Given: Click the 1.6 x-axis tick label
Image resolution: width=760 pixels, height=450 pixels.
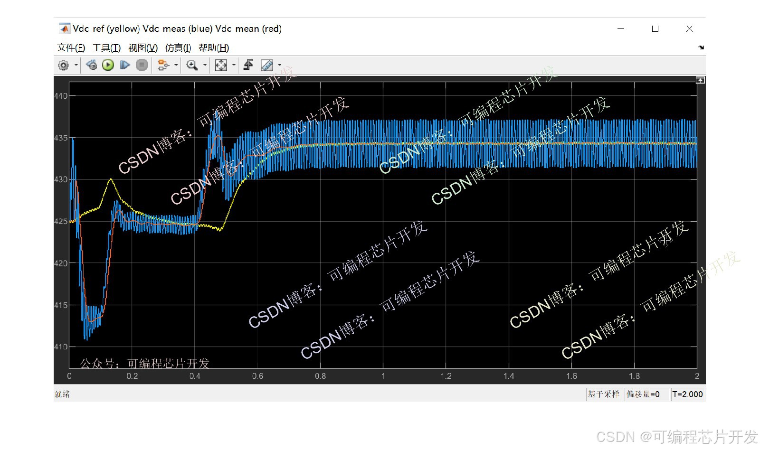Looking at the screenshot, I should pos(571,376).
